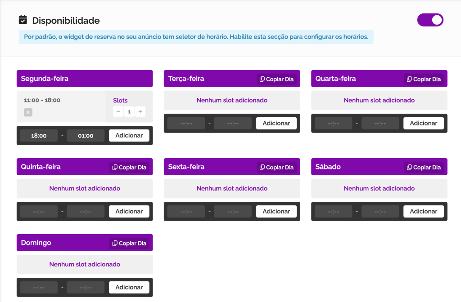Image resolution: width=461 pixels, height=302 pixels.
Task: Edit Monday start time field 18:00
Action: [39, 136]
